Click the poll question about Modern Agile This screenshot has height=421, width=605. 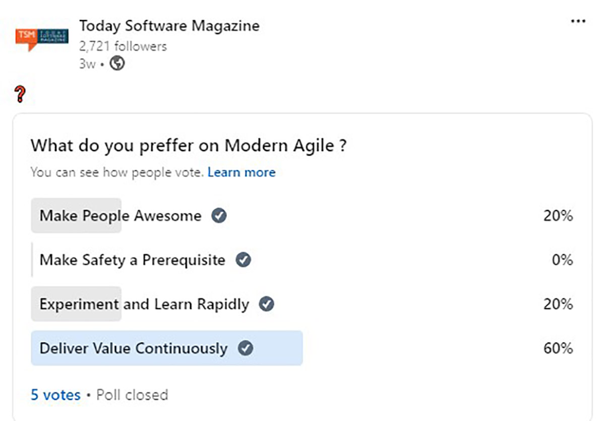pyautogui.click(x=189, y=146)
